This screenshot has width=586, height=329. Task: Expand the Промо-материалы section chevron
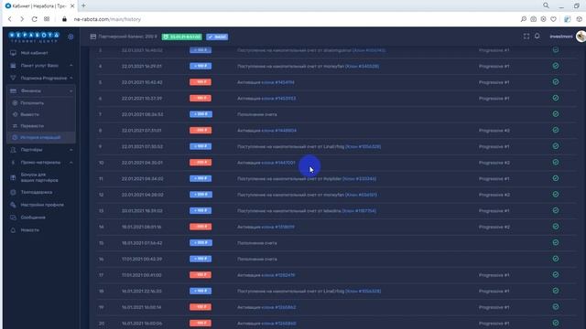point(71,163)
